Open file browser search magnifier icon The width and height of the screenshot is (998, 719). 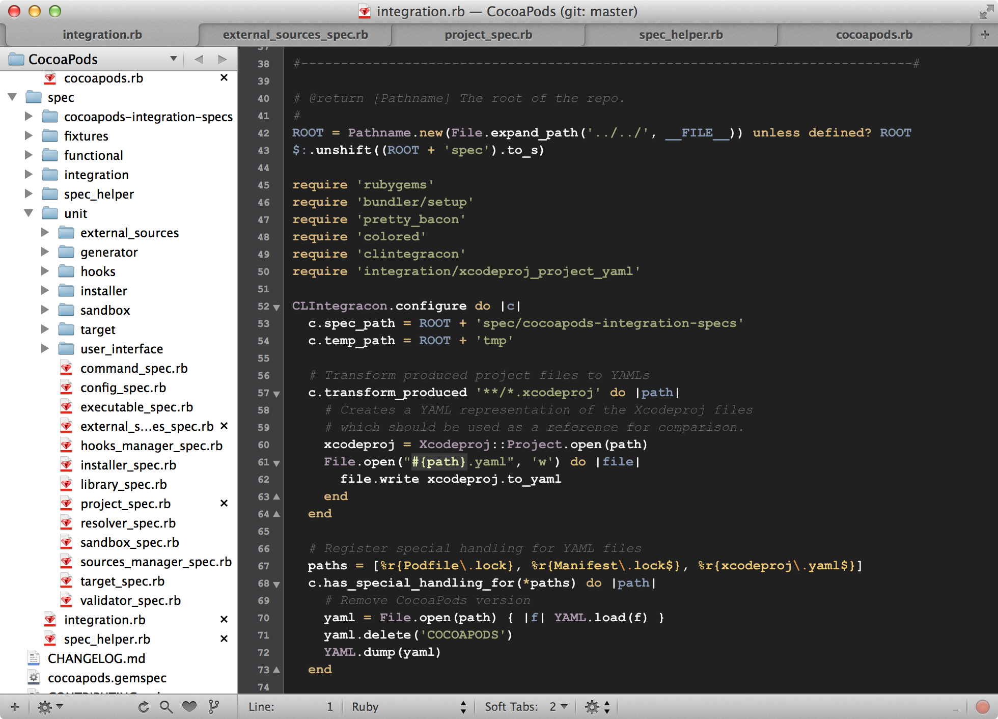166,707
